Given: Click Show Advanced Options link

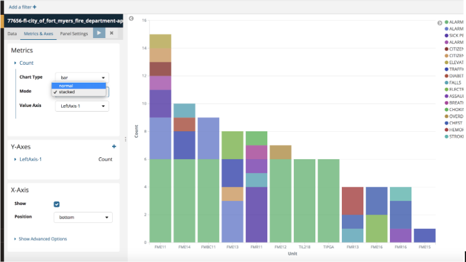Looking at the screenshot, I should point(42,239).
